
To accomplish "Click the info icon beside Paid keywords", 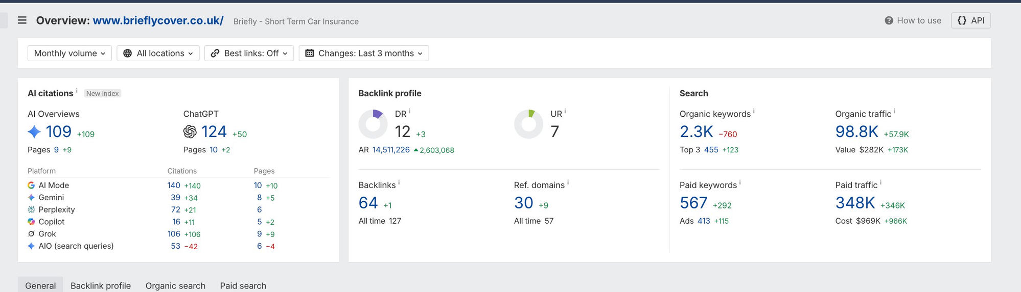I will [740, 182].
